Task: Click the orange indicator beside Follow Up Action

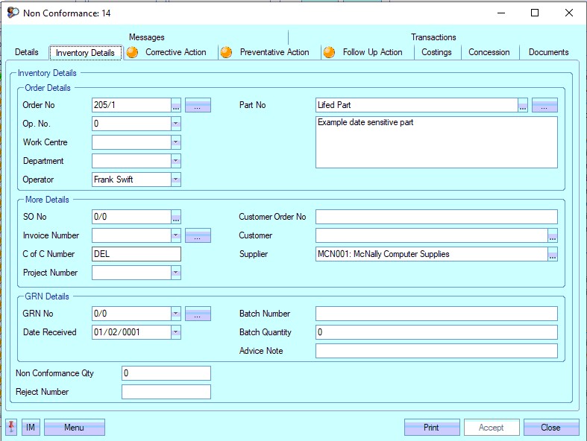Action: pos(329,52)
